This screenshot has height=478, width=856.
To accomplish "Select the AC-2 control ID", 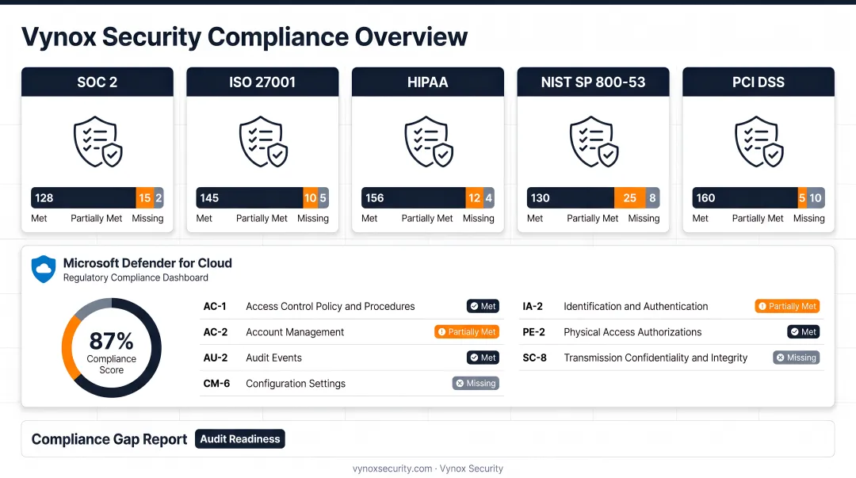I will coord(215,332).
